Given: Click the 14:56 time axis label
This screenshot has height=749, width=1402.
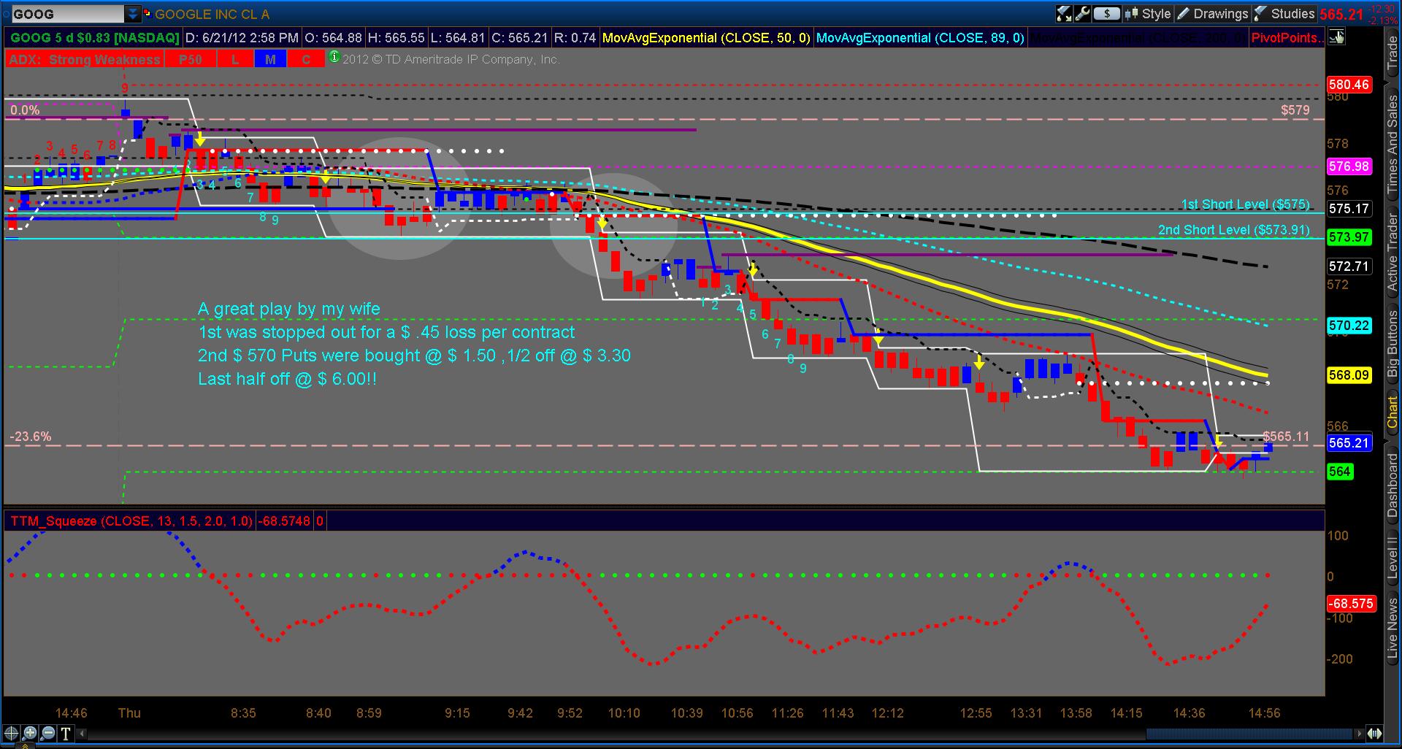Looking at the screenshot, I should [1264, 713].
